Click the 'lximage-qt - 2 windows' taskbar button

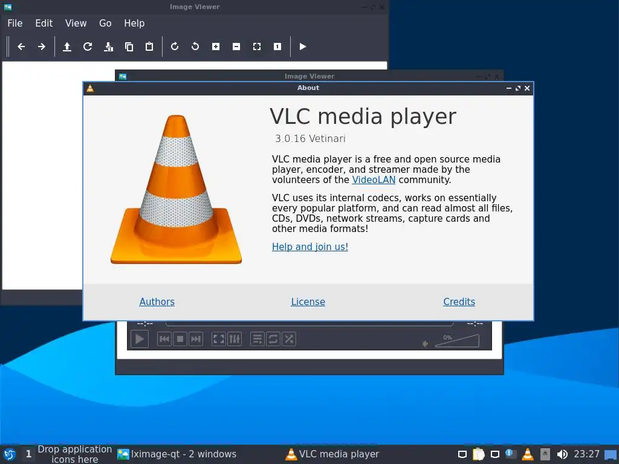point(177,454)
